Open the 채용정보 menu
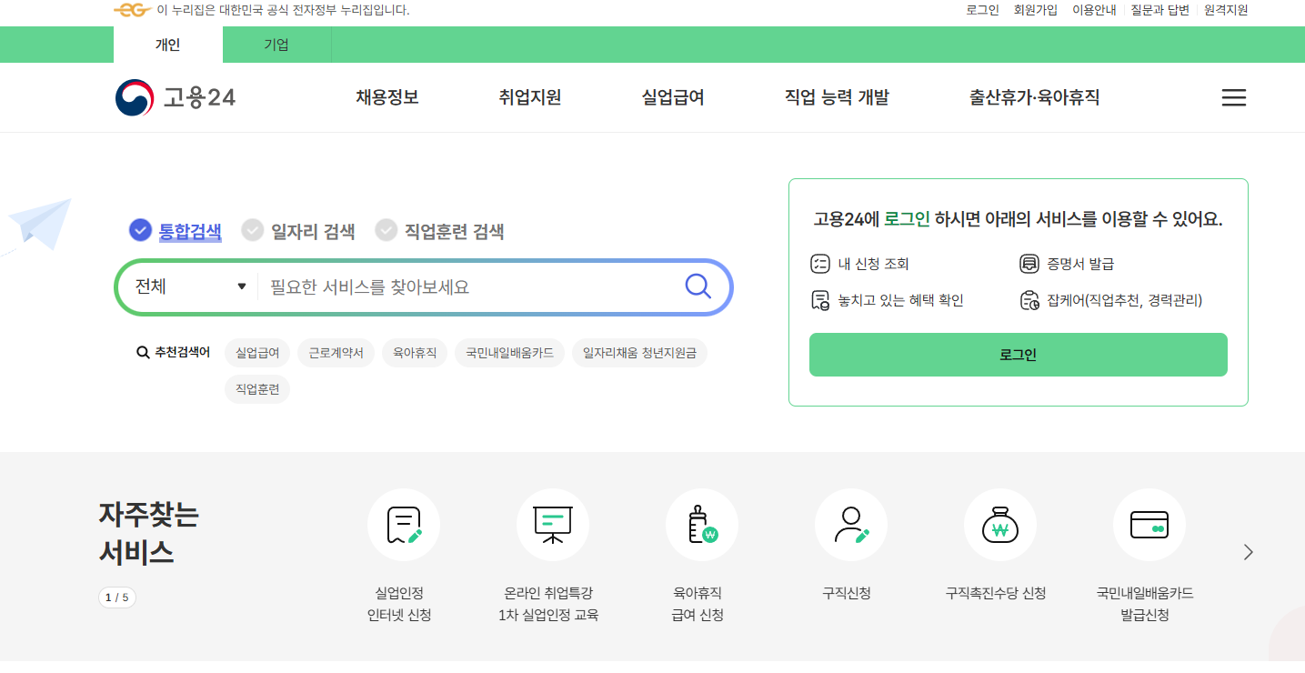The image size is (1305, 673). click(x=387, y=97)
